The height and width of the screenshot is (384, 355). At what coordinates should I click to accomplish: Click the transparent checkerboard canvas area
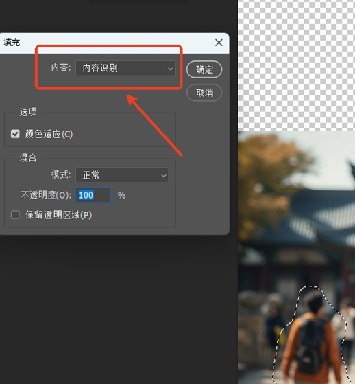[x=296, y=65]
